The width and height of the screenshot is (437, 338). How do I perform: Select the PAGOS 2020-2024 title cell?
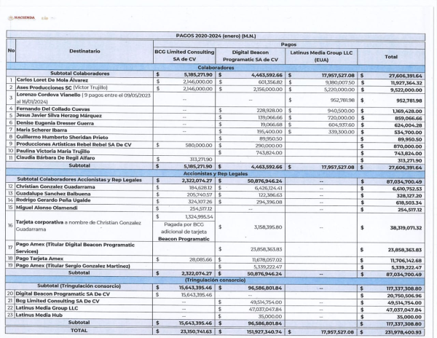click(216, 36)
